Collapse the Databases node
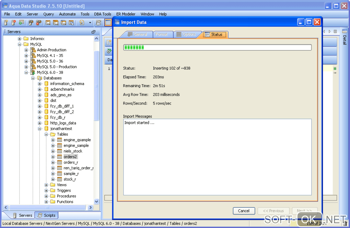Image resolution: width=350 pixels, height=228 pixels. tap(33, 78)
